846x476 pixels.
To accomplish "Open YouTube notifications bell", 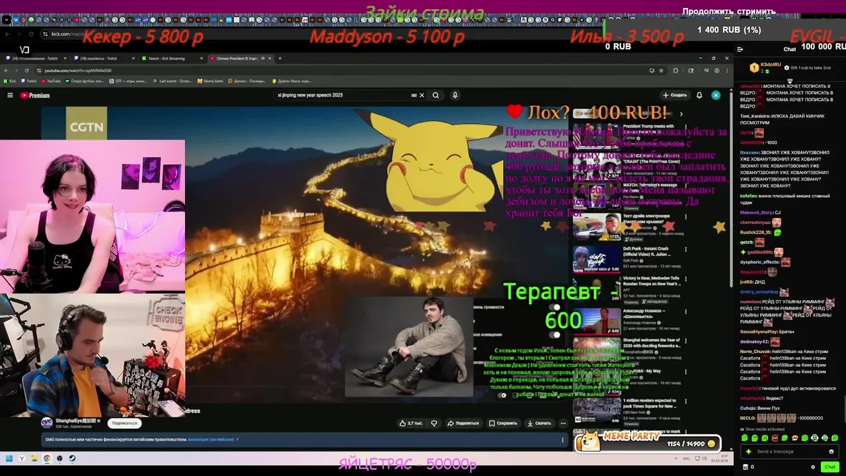I will [699, 95].
